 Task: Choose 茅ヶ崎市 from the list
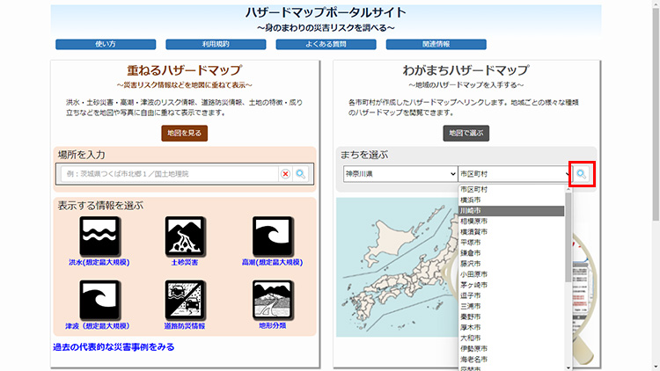tap(511, 285)
